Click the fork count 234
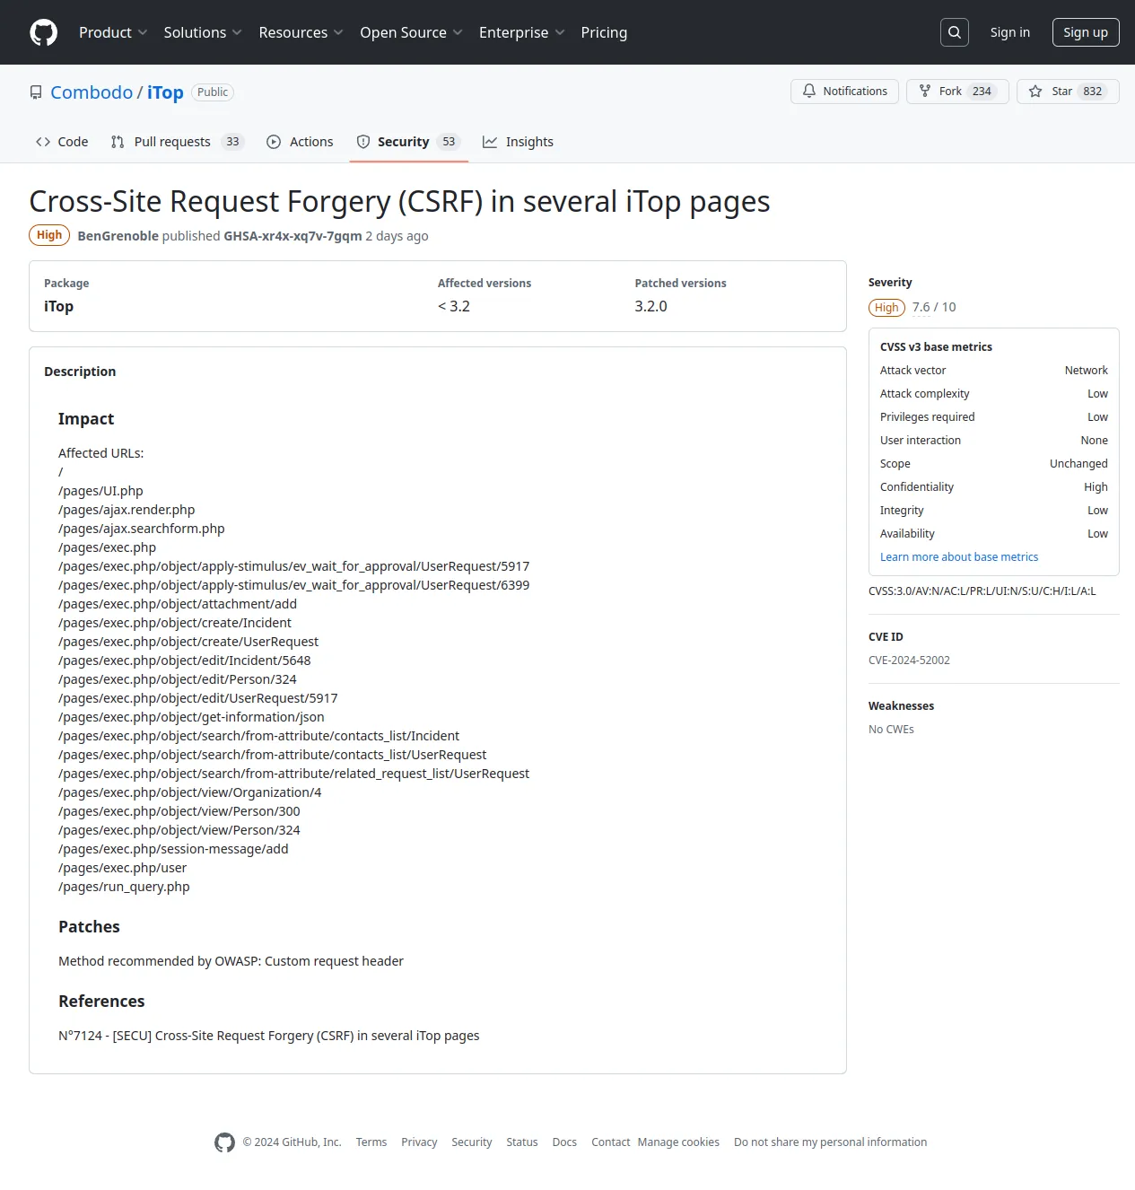1135x1190 pixels. 982,91
